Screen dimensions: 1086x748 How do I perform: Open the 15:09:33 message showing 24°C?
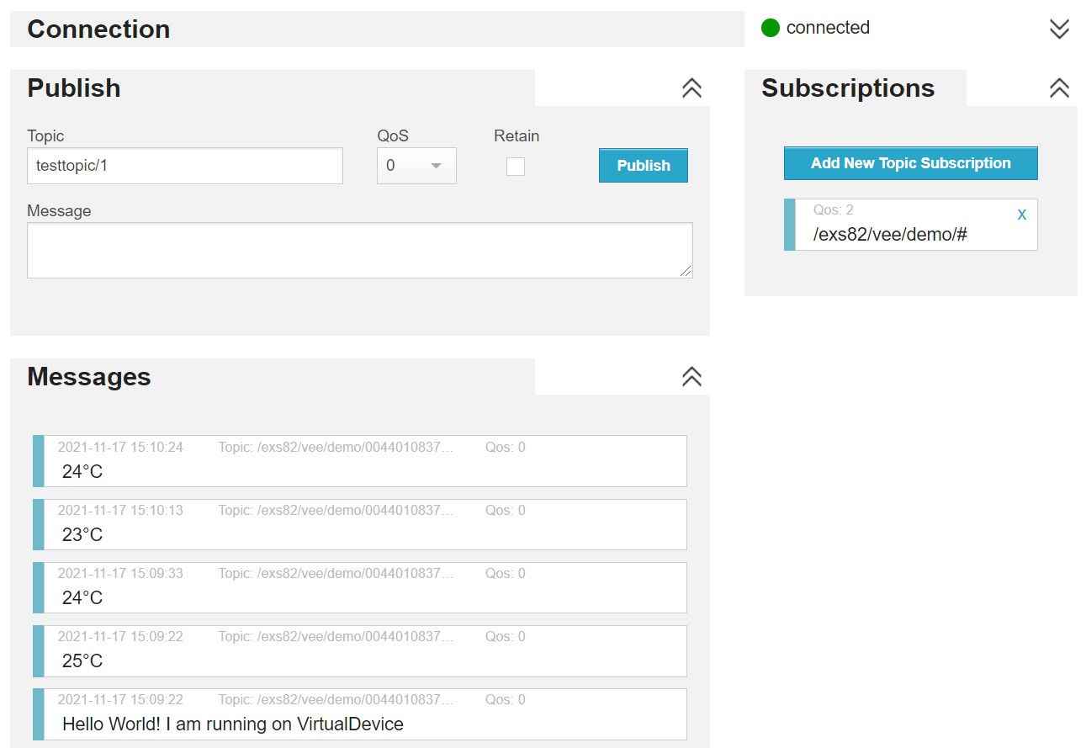(360, 587)
